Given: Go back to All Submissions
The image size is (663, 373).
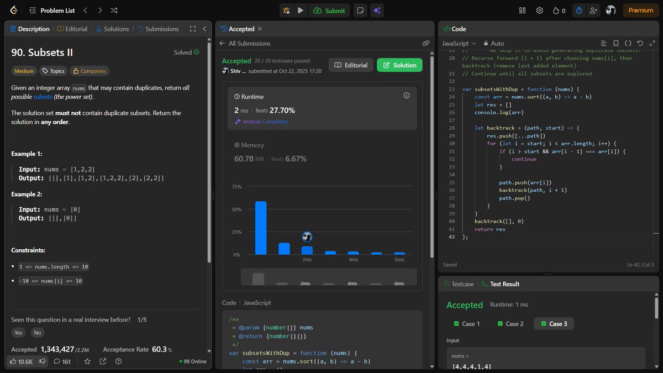Looking at the screenshot, I should tap(245, 43).
